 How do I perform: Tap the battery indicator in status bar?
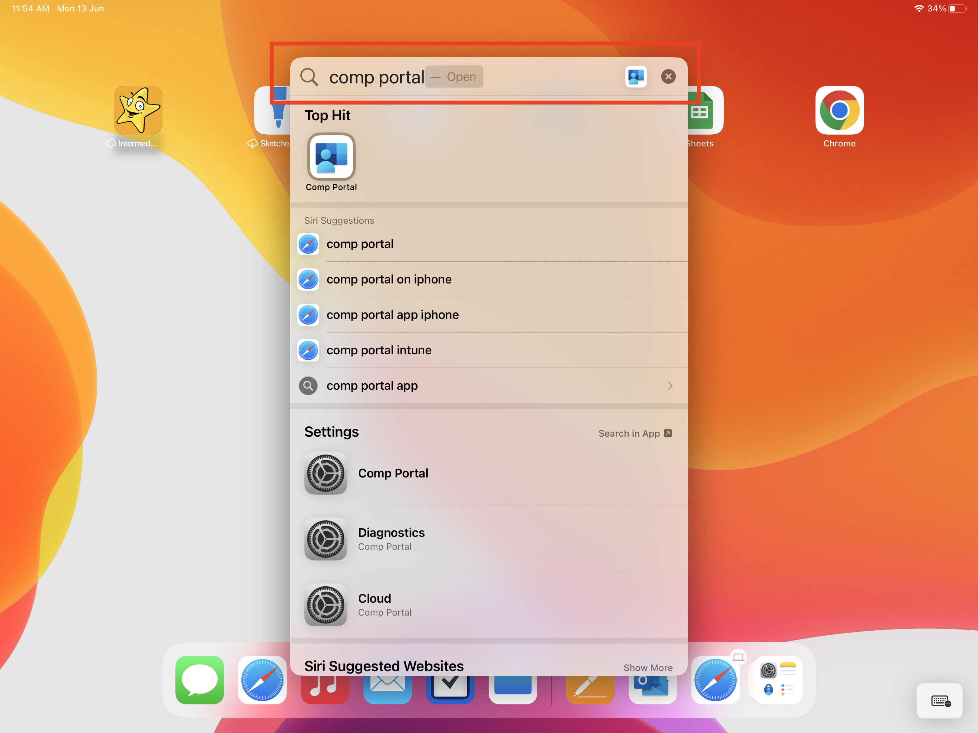click(x=957, y=8)
